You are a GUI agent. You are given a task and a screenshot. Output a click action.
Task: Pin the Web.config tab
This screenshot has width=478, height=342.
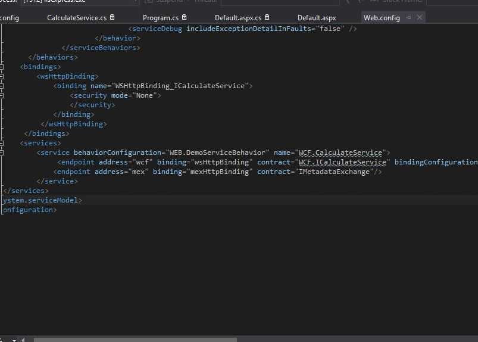pyautogui.click(x=408, y=18)
